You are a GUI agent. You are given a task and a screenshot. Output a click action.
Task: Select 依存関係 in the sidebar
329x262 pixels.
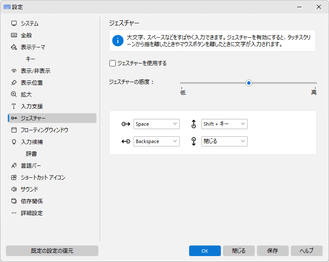[52, 201]
